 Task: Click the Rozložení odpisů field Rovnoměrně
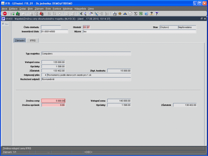pyautogui.click(x=86, y=79)
